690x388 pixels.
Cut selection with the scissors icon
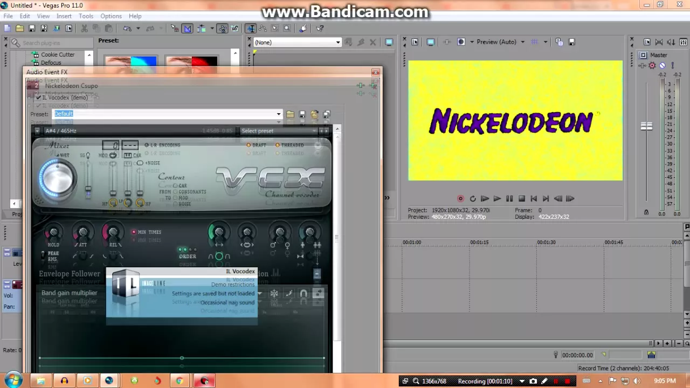(84, 29)
